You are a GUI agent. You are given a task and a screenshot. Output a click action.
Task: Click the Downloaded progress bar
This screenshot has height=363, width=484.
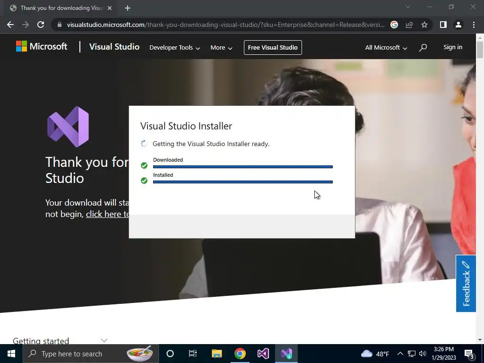(243, 167)
